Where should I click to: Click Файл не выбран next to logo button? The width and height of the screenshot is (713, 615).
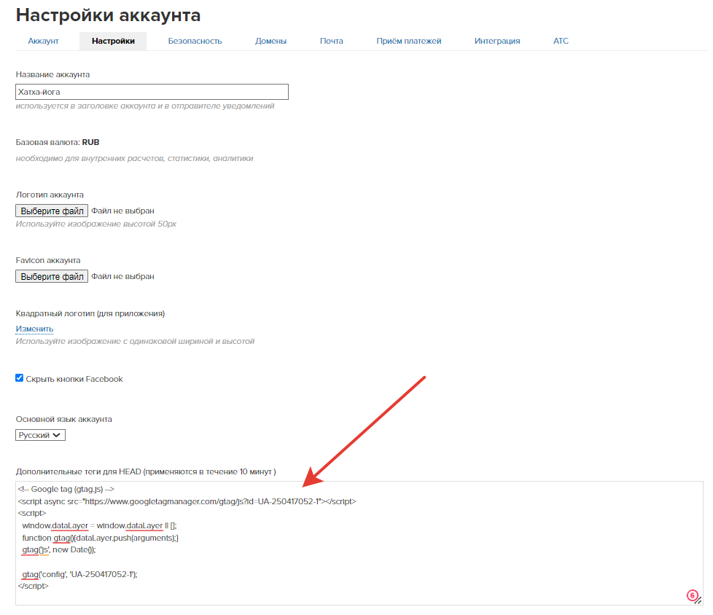tap(122, 211)
